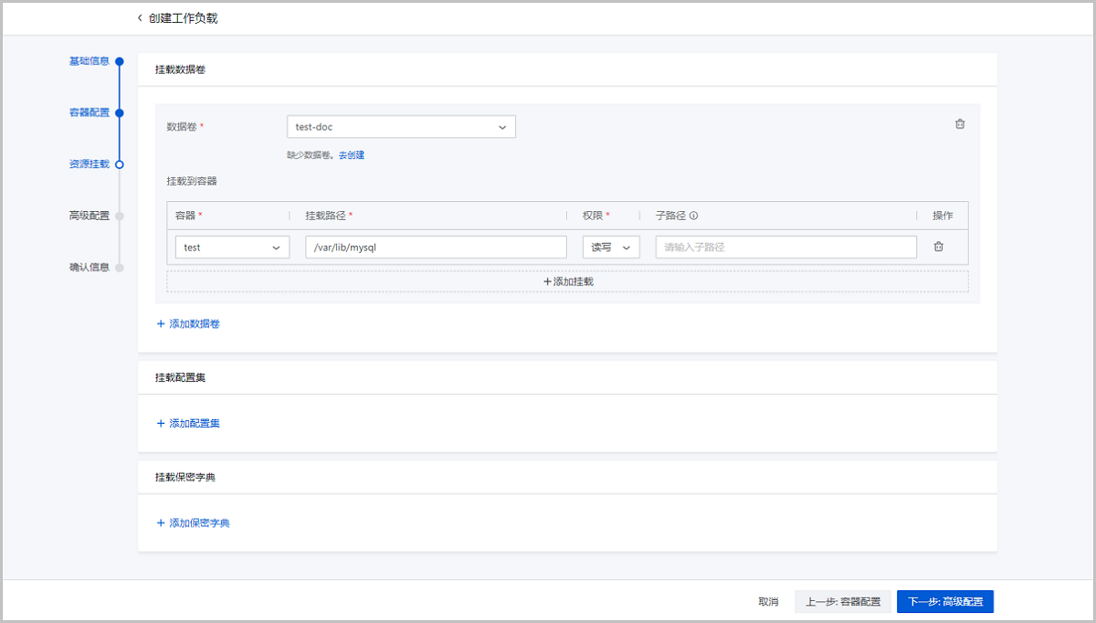Viewport: 1096px width, 623px height.
Task: Open the 容器 test dropdown
Action: (232, 248)
